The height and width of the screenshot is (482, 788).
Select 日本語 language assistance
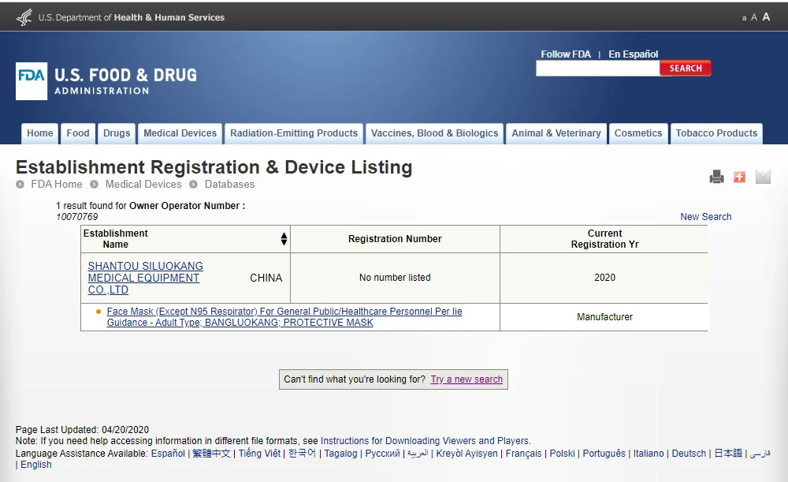tap(728, 454)
